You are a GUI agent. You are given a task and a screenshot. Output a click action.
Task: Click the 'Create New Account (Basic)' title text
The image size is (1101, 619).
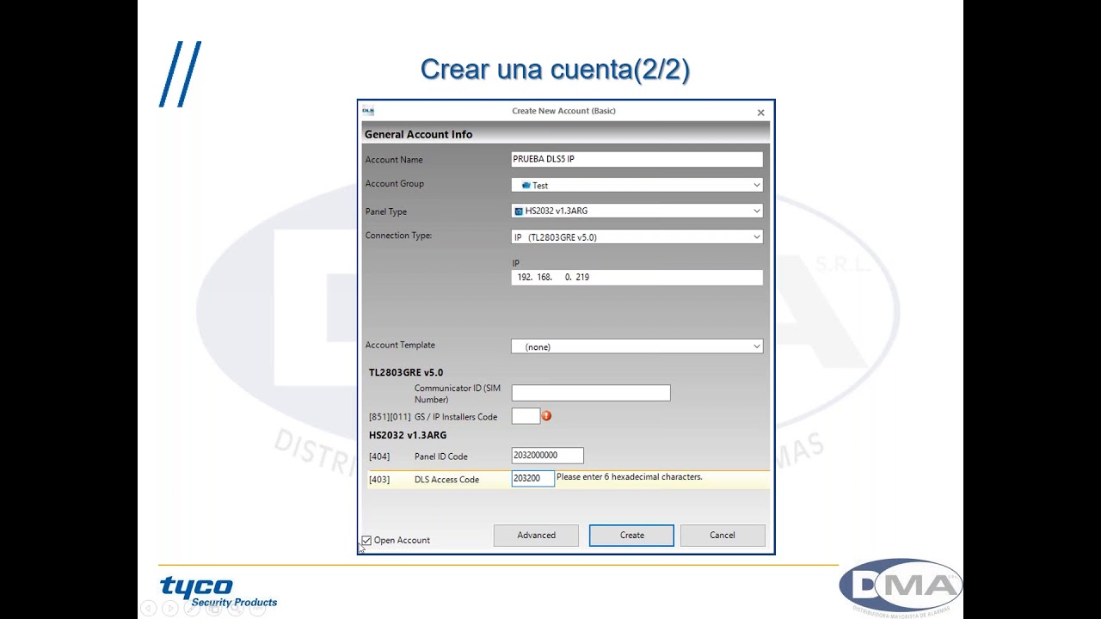(563, 111)
